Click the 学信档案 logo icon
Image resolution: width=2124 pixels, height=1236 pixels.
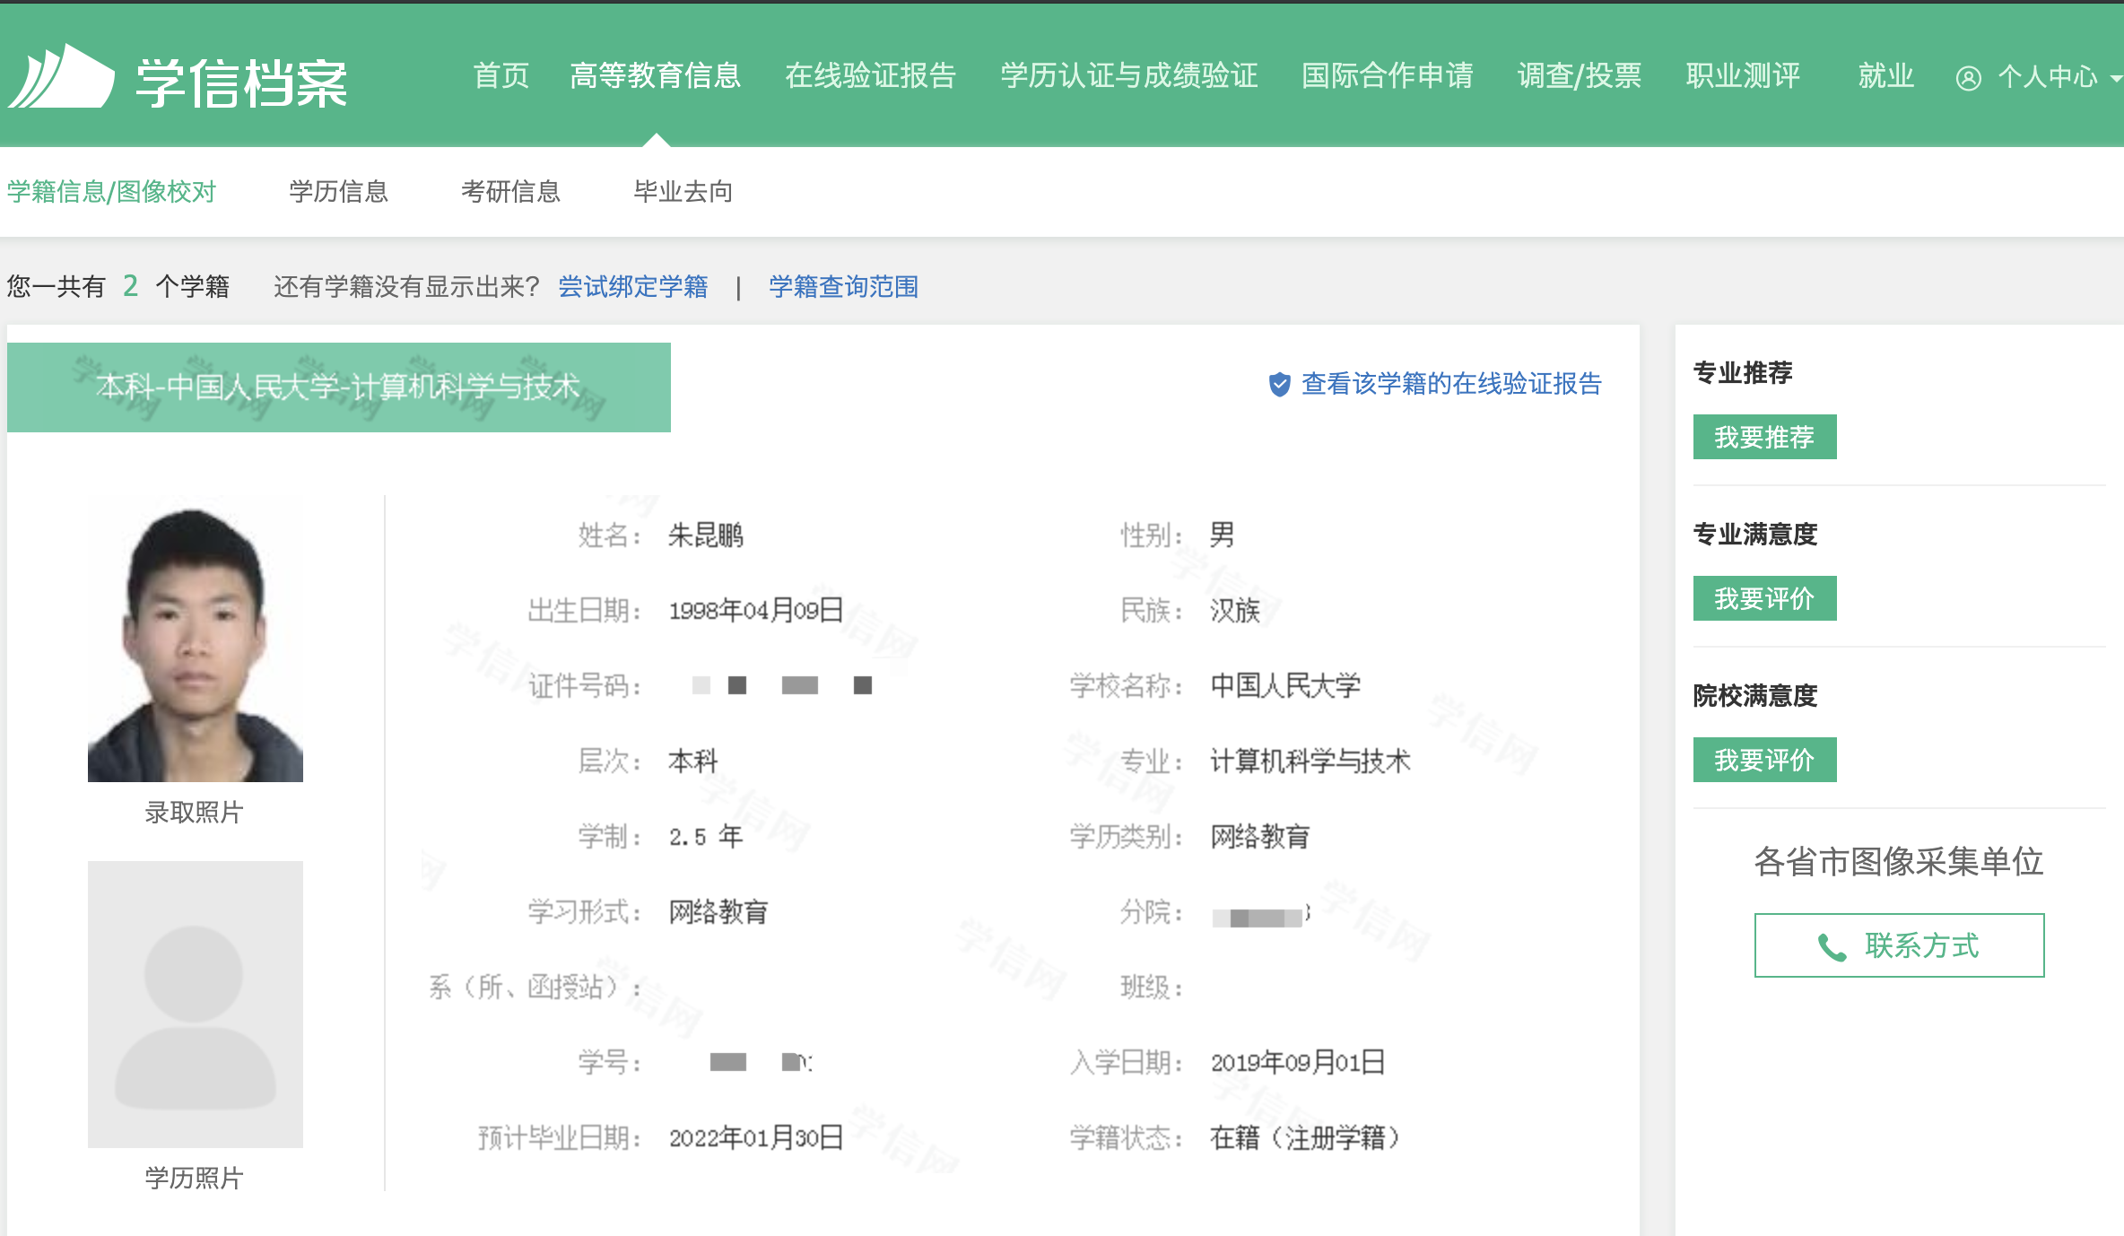[61, 78]
